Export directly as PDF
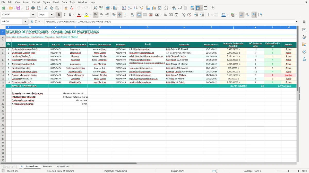The height and width of the screenshot is (173, 309). click(x=28, y=8)
